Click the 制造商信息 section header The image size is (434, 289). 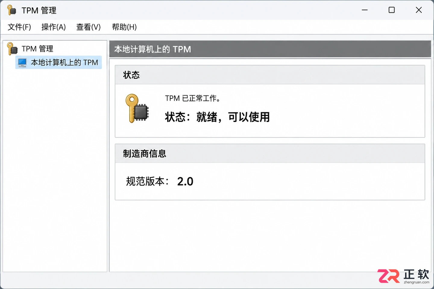click(x=270, y=154)
